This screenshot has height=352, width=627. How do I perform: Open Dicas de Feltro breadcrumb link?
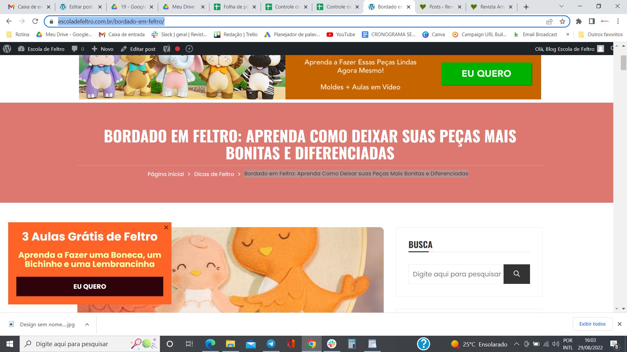(x=214, y=174)
